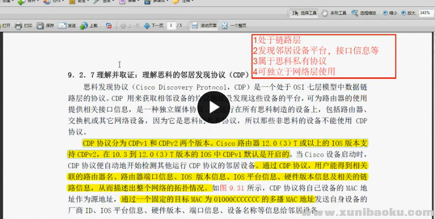The height and width of the screenshot is (219, 435).
Task: Select the Hand tool (手形工具)
Action: point(325,13)
